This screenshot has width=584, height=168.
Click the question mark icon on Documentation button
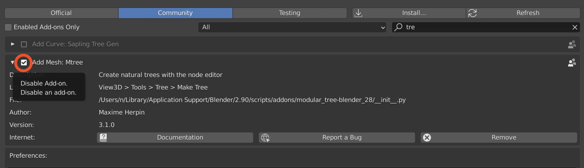[103, 137]
